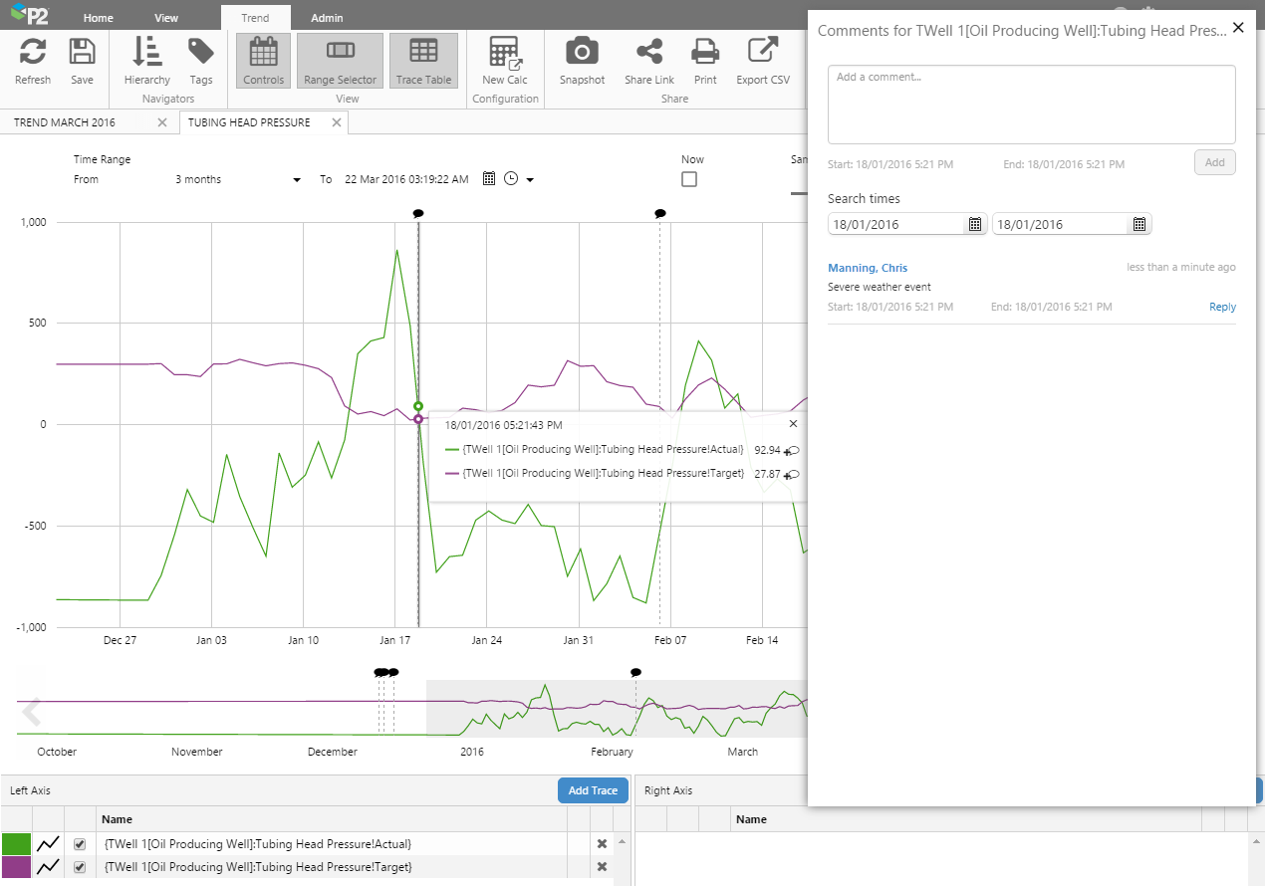Uncheck the Tubing Head Pressure!Actual trace

[80, 844]
